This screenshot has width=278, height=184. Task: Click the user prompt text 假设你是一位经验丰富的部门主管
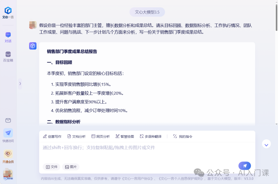point(70,25)
